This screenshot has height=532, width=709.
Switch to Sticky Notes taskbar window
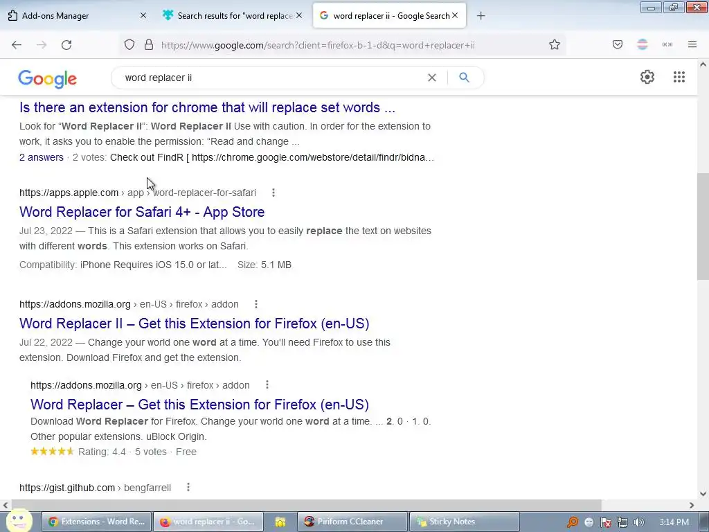(x=465, y=522)
